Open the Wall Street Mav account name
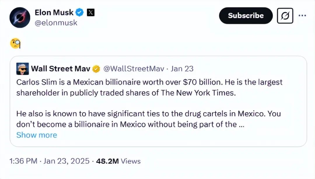Viewport: 315px width, 179px height. (x=60, y=69)
